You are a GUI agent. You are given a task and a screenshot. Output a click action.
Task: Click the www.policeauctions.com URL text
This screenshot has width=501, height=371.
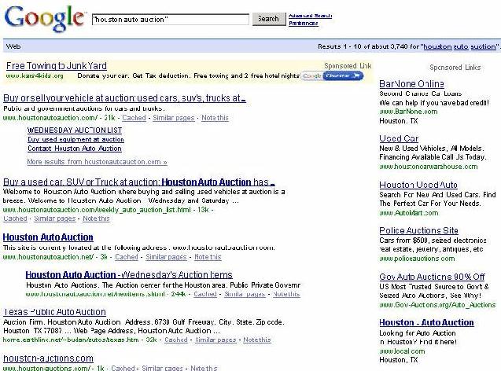(x=417, y=259)
